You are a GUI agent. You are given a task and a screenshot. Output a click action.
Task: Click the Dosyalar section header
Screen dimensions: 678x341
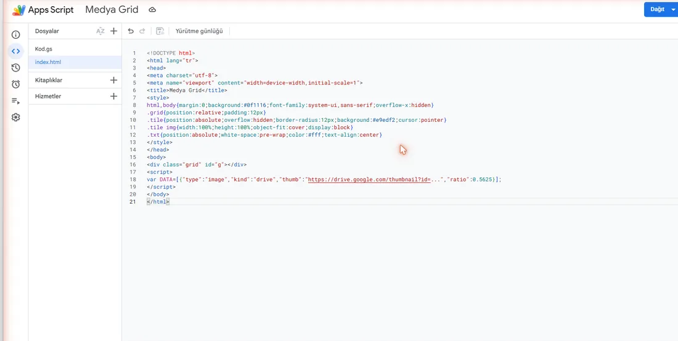coord(47,31)
